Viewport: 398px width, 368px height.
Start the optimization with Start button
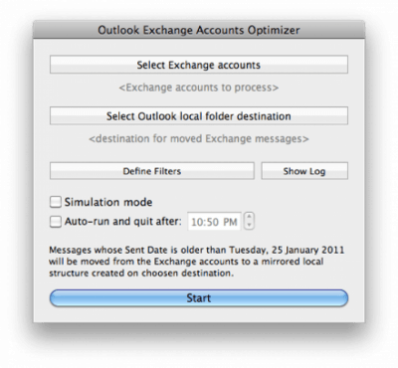pyautogui.click(x=199, y=297)
